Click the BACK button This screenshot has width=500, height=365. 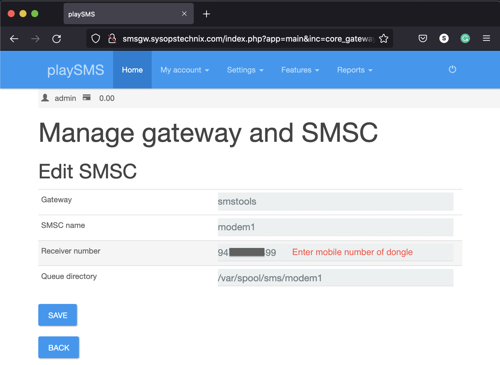pyautogui.click(x=59, y=347)
